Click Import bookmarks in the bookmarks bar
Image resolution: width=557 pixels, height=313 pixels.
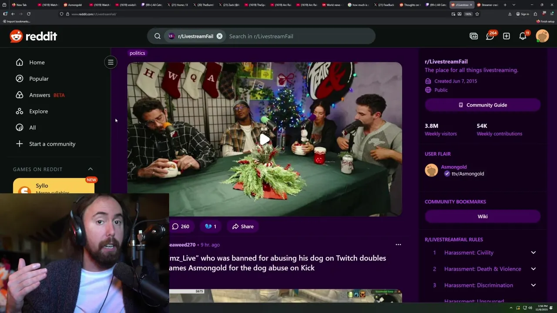click(16, 21)
